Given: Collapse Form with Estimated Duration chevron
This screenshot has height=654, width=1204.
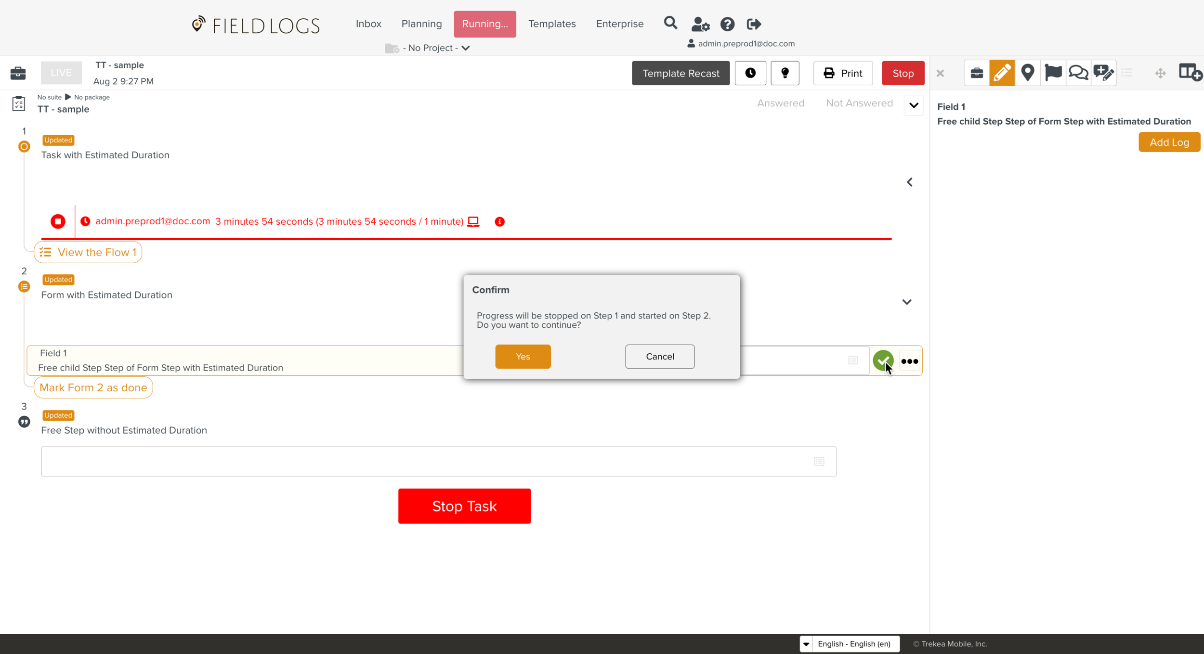Looking at the screenshot, I should click(x=906, y=302).
